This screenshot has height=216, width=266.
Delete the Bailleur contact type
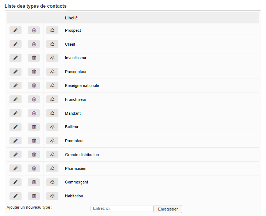(34, 127)
